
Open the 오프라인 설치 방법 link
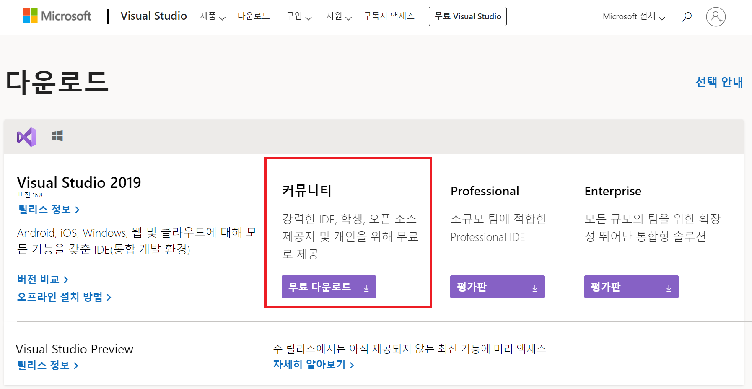[64, 297]
